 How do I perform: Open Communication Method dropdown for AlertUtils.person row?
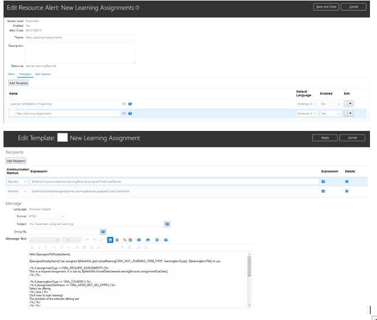pyautogui.click(x=17, y=181)
